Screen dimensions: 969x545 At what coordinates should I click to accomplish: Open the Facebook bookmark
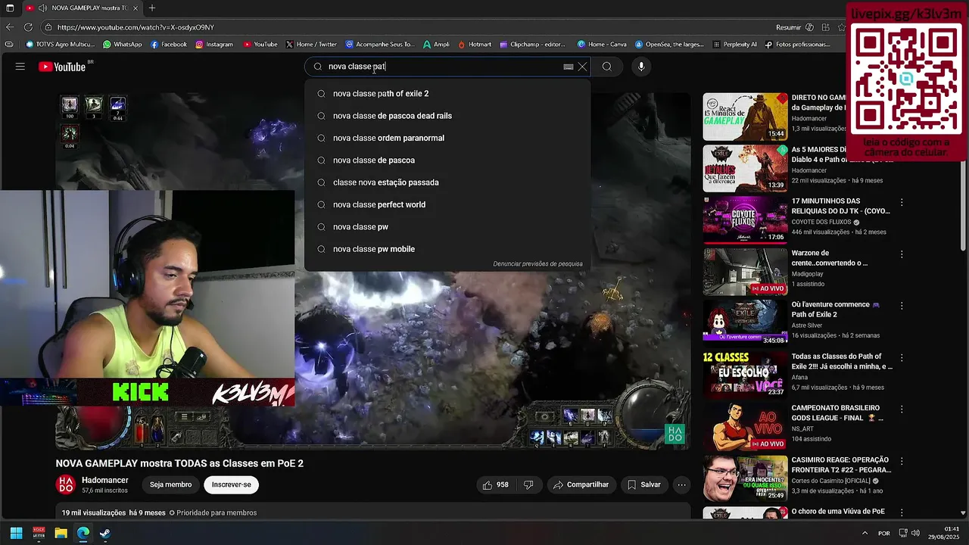tap(168, 45)
